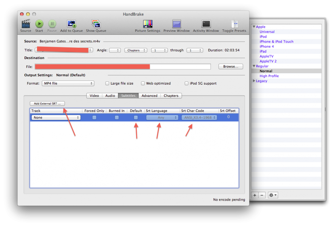Toggle Default checkbox in the subtitle row
Image resolution: width=331 pixels, height=230 pixels.
(x=136, y=117)
